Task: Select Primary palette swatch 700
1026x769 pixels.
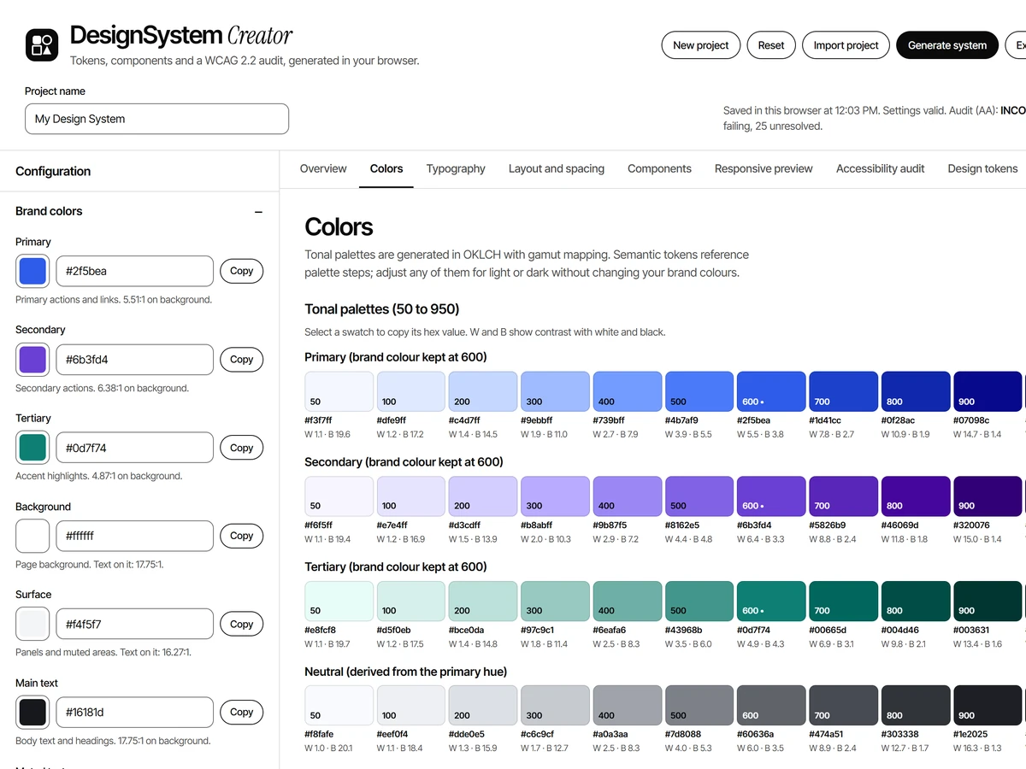Action: click(x=844, y=391)
